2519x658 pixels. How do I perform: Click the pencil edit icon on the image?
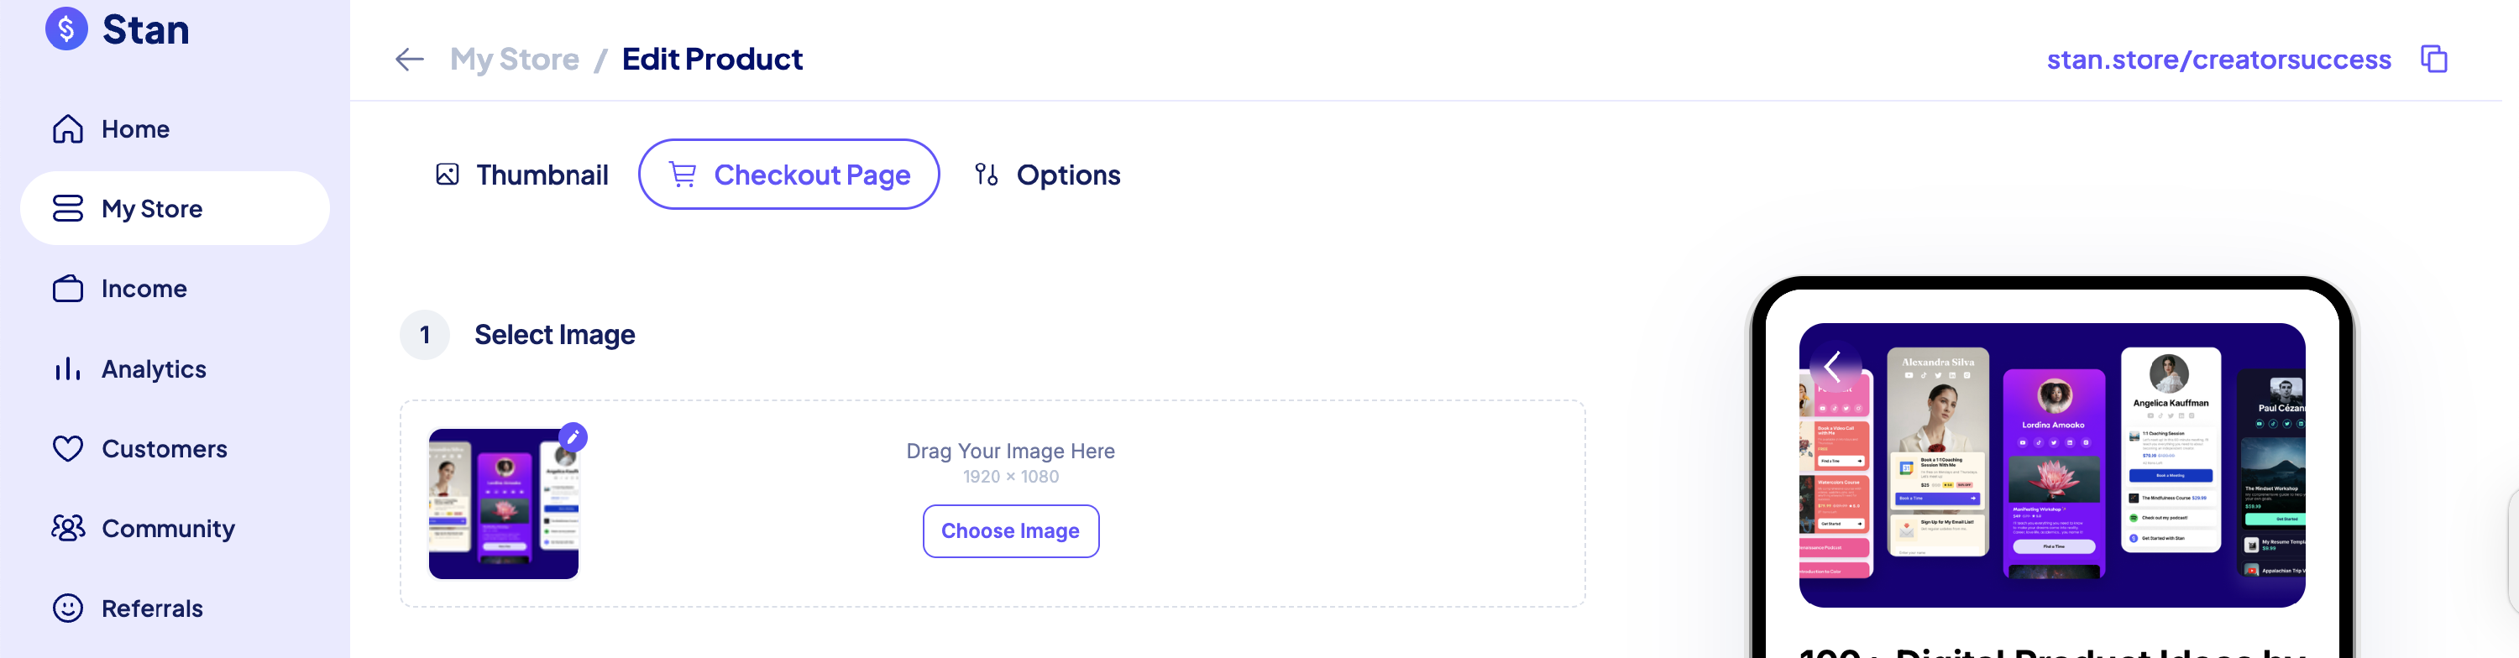point(573,437)
